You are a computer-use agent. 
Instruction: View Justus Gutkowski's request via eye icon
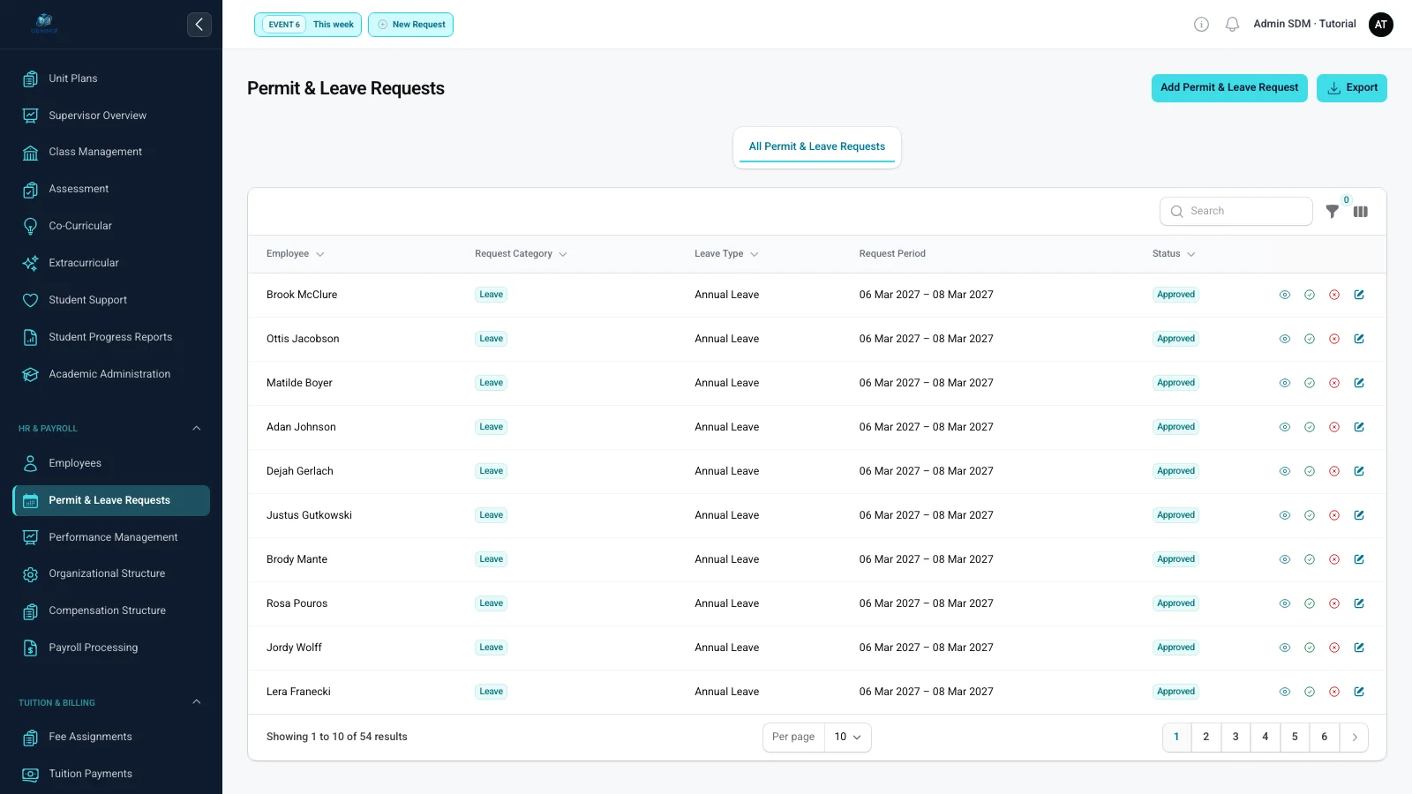pyautogui.click(x=1285, y=515)
